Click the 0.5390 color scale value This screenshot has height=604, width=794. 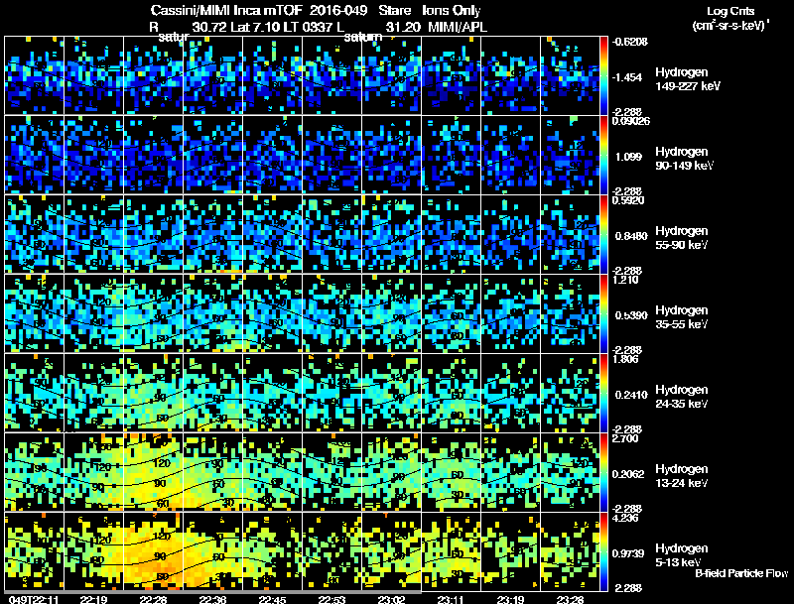pyautogui.click(x=631, y=315)
